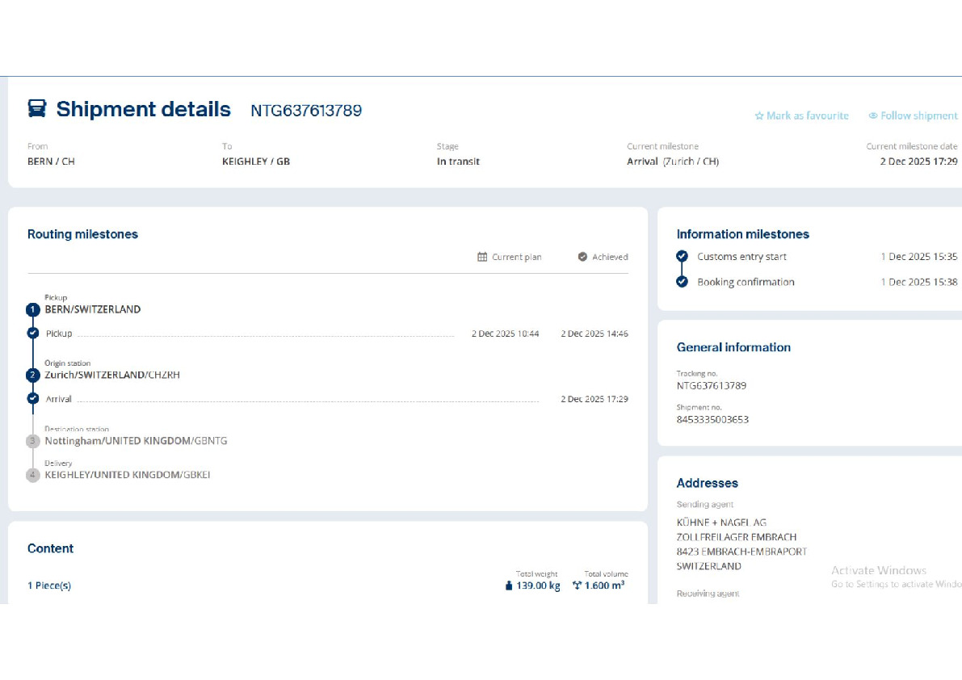The height and width of the screenshot is (680, 962).
Task: Click the total weight icon beside 139.00 kg
Action: (508, 586)
